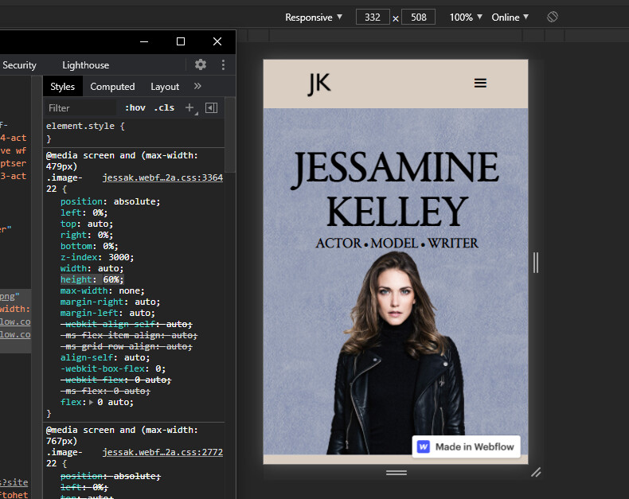Screen dimensions: 629x499
Task: Click the rotate screen icon
Action: point(553,17)
